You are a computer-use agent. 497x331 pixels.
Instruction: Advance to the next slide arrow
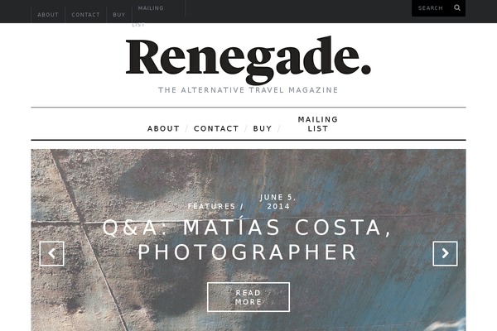[x=445, y=253]
